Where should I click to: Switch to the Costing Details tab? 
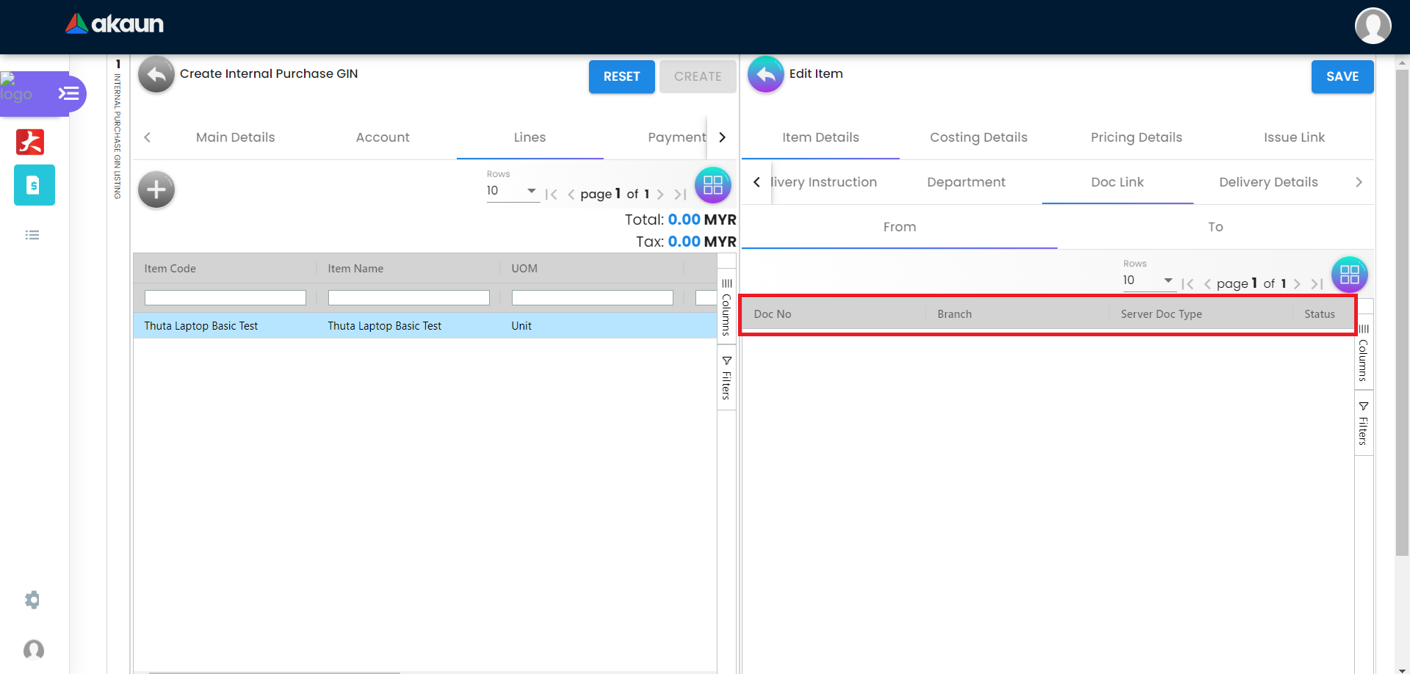tap(978, 137)
